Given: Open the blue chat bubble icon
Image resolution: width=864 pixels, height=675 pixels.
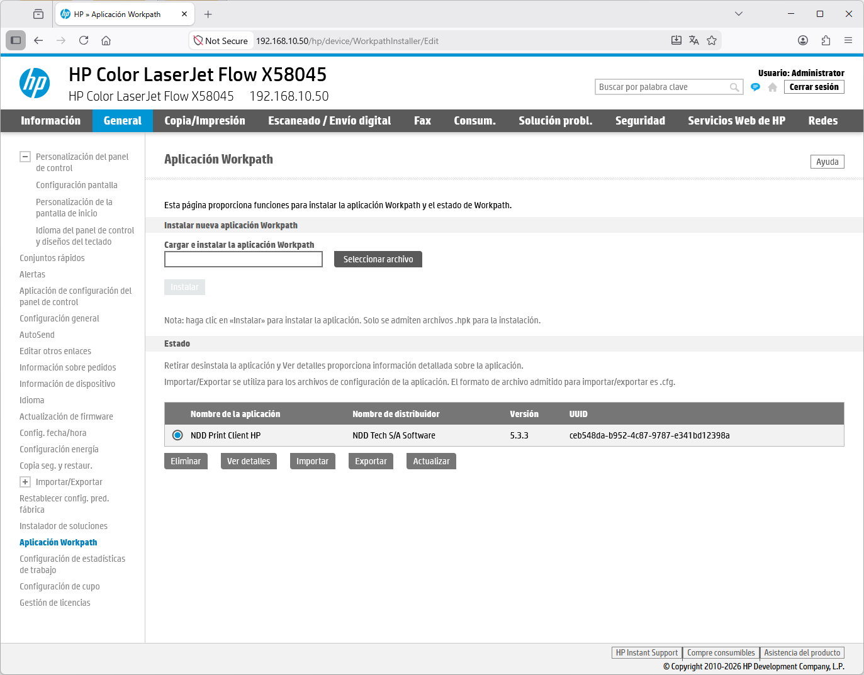Looking at the screenshot, I should pyautogui.click(x=756, y=87).
